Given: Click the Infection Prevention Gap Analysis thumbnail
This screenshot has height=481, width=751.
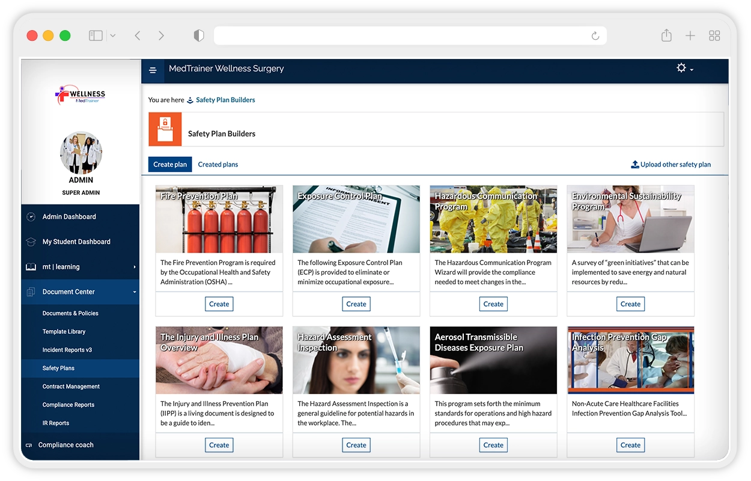Looking at the screenshot, I should 630,360.
